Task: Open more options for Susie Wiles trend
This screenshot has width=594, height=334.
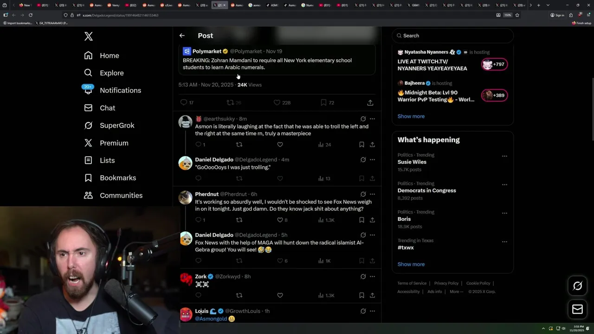Action: click(504, 156)
